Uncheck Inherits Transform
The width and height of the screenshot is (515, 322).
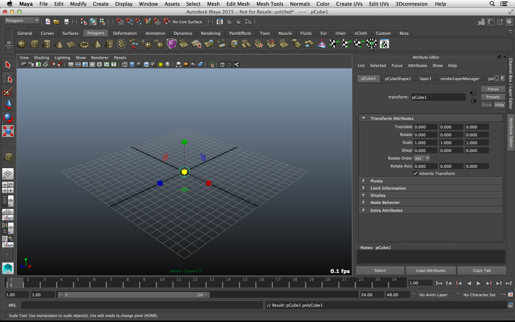coord(416,173)
